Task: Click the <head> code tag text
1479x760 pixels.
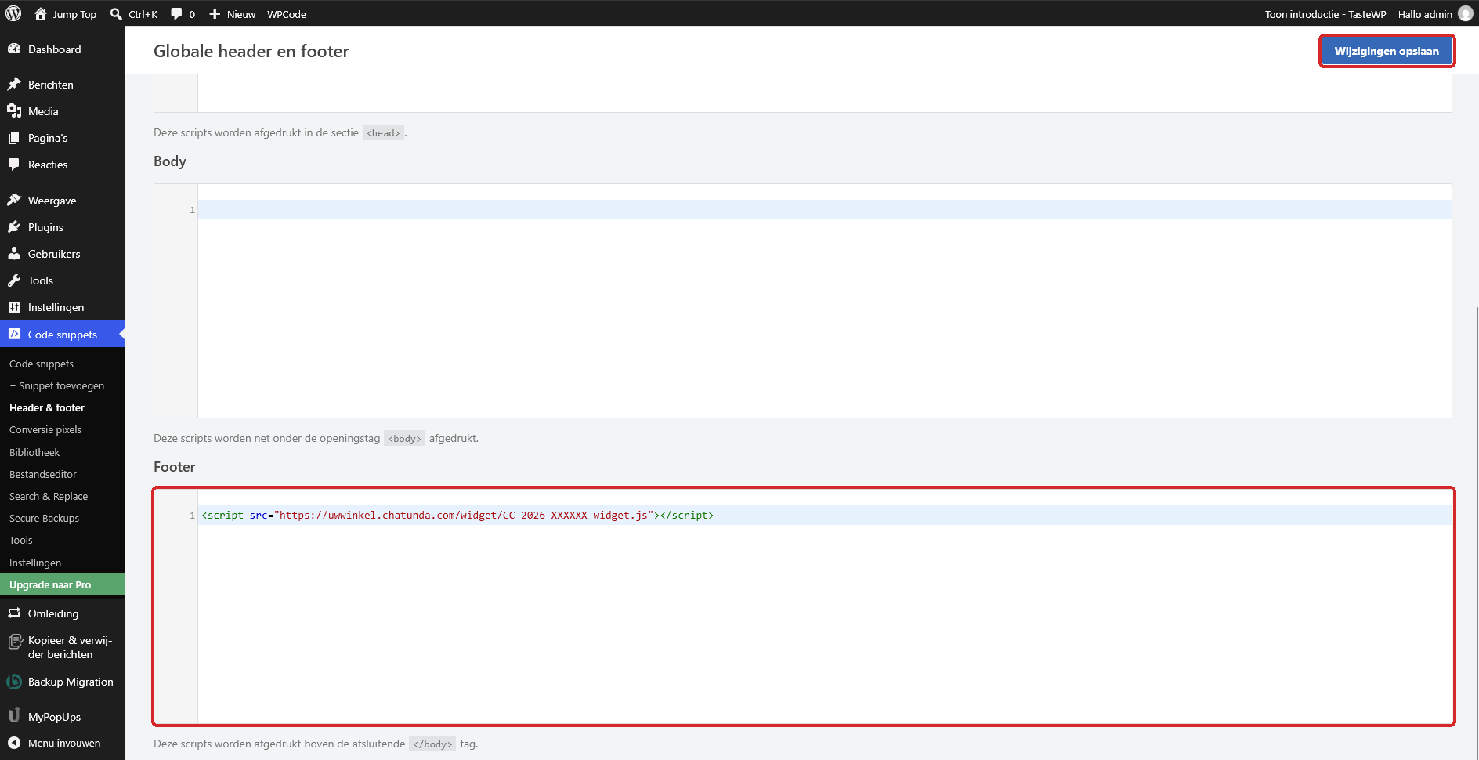Action: 384,133
